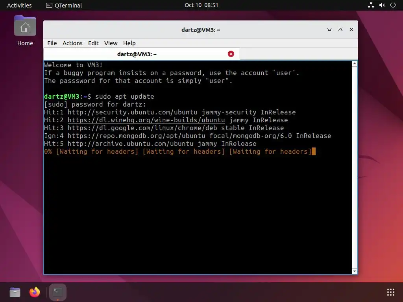The height and width of the screenshot is (302, 403).
Task: Click the dl.google.com chrome/deb line
Action: [x=164, y=128]
